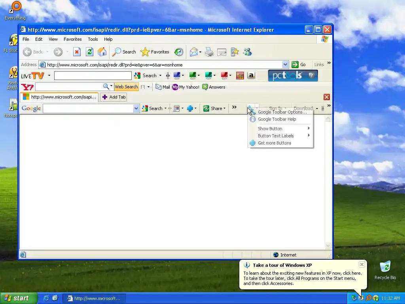Click the Yahoo! logo
Viewport: 405px width, 304px height.
[x=27, y=87]
